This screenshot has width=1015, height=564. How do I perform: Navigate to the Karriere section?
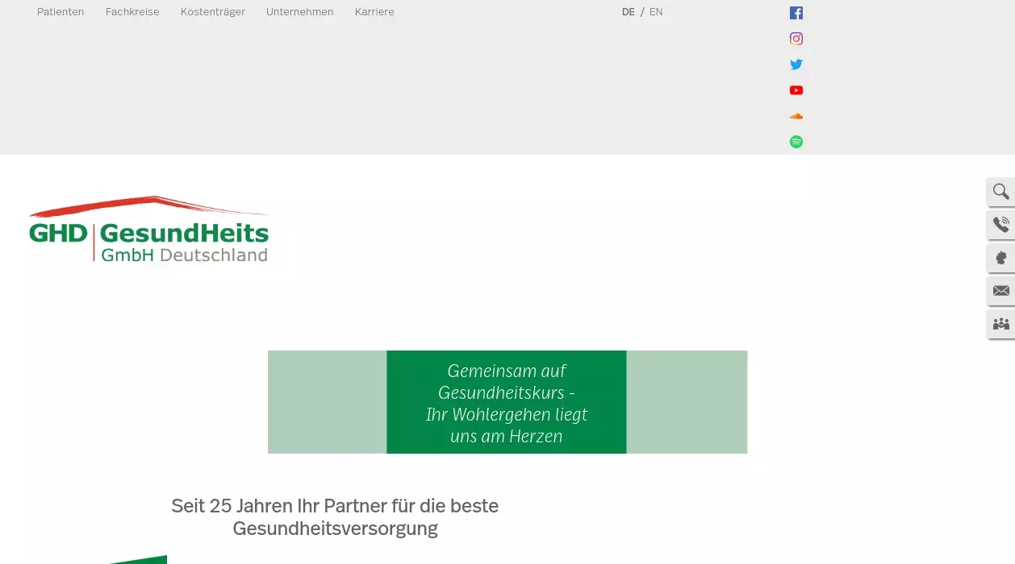tap(374, 12)
